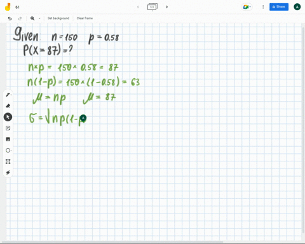This screenshot has width=305, height=244.
Task: Redo the last action
Action: (20, 18)
